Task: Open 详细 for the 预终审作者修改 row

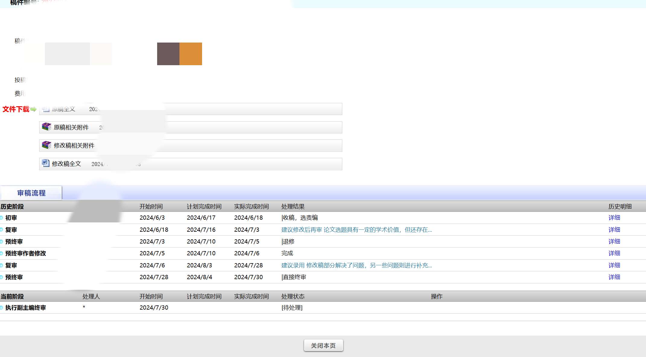Action: tap(614, 253)
